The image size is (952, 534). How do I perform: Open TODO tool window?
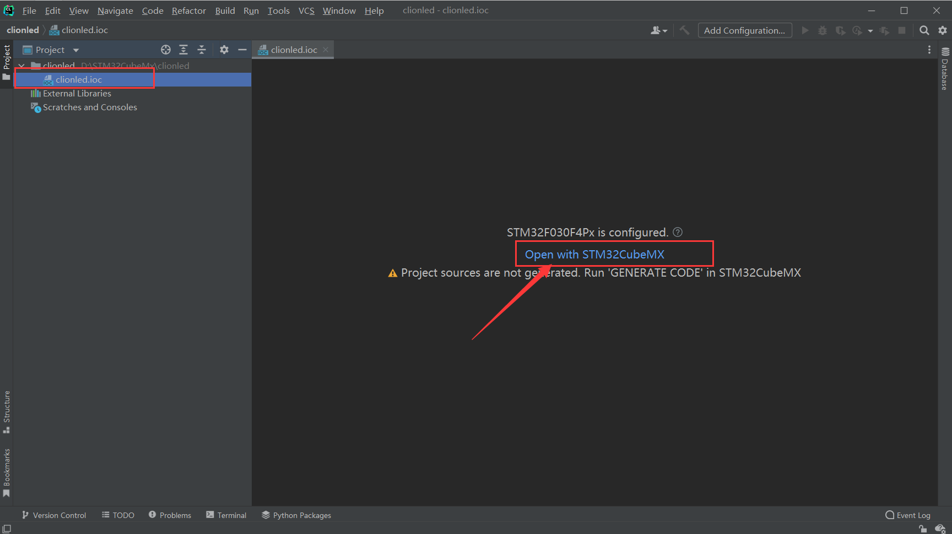(118, 515)
